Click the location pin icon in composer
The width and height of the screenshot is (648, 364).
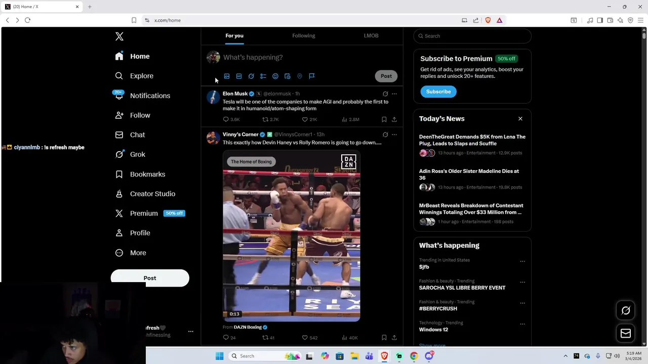point(300,76)
